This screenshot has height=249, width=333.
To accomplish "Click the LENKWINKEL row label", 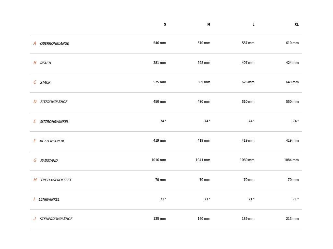I will pyautogui.click(x=49, y=199).
